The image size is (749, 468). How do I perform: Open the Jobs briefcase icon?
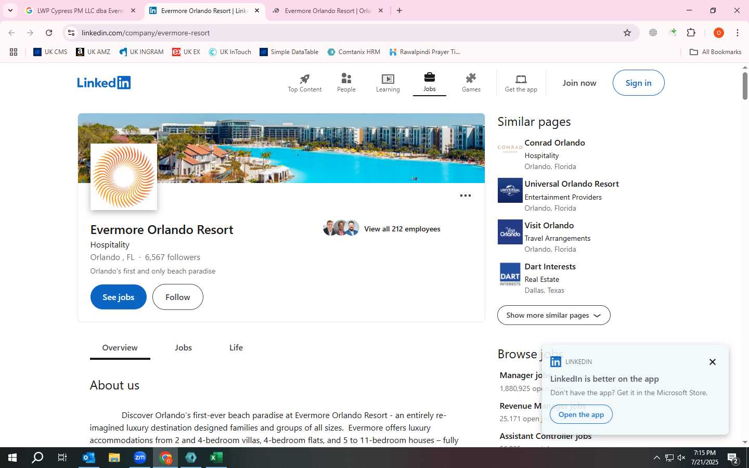pyautogui.click(x=430, y=77)
